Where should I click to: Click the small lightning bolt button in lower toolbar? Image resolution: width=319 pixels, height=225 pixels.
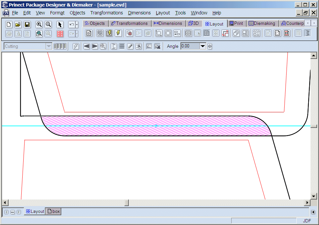(76, 46)
